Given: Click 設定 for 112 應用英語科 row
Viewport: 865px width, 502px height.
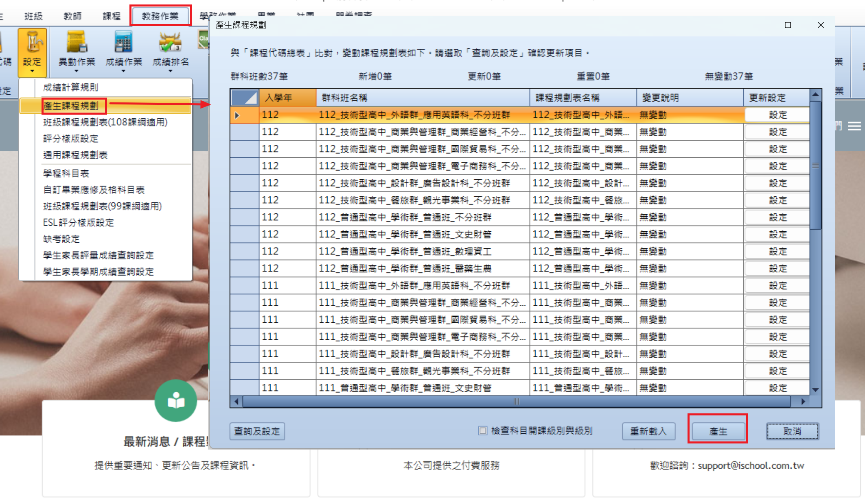Looking at the screenshot, I should pos(777,115).
